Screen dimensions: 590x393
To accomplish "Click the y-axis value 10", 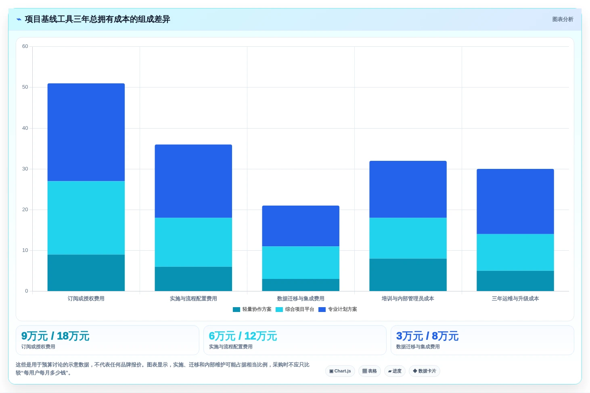I will 25,250.
